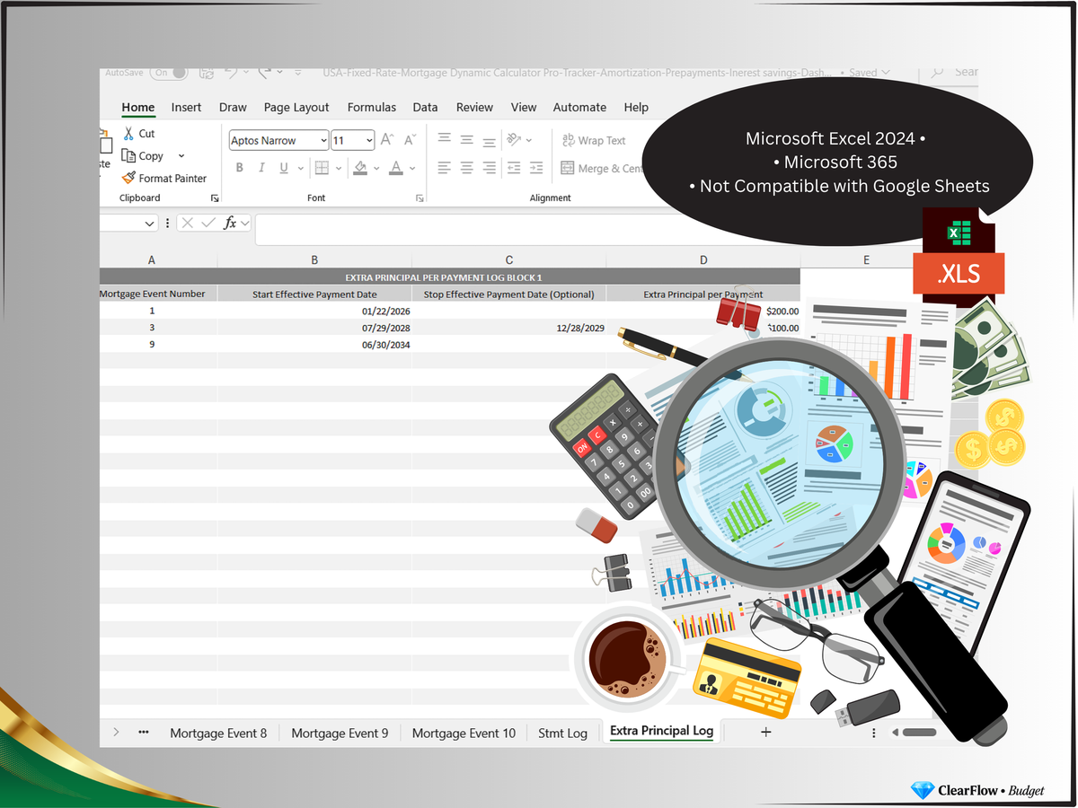1078x808 pixels.
Task: Open the Page Layout ribbon tab
Action: (296, 107)
